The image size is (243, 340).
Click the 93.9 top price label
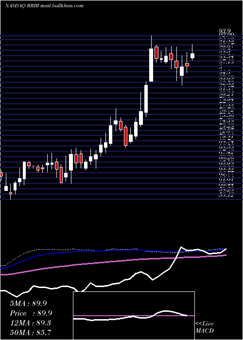coord(226,31)
